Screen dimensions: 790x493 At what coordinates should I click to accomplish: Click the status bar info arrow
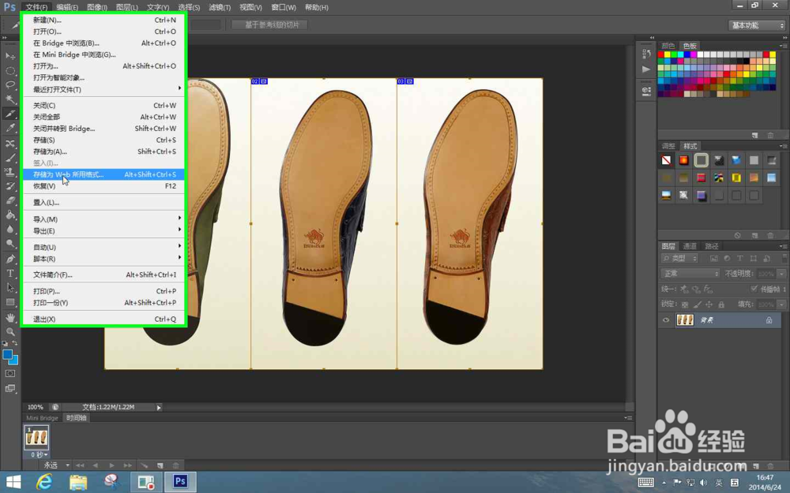tap(159, 408)
